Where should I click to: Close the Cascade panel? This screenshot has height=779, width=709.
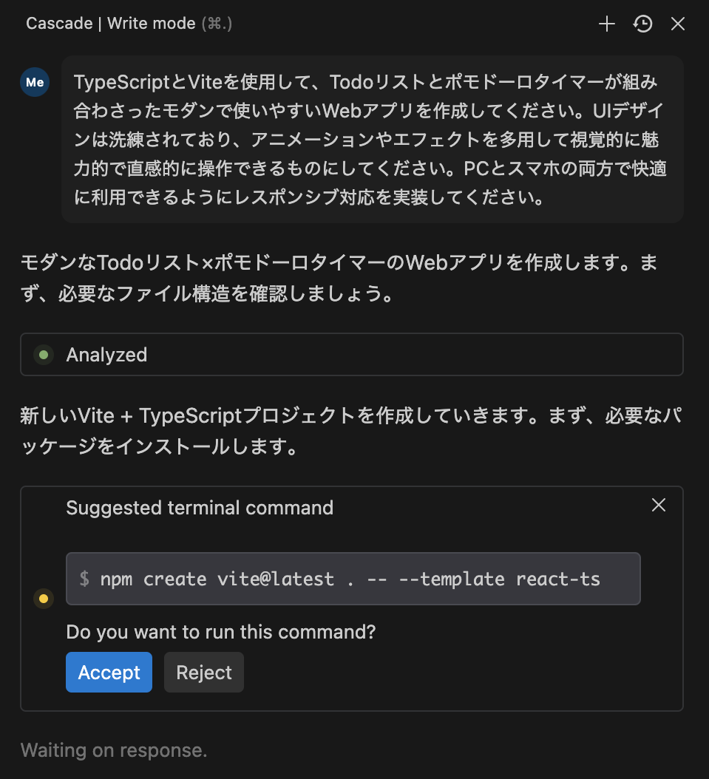(x=678, y=24)
